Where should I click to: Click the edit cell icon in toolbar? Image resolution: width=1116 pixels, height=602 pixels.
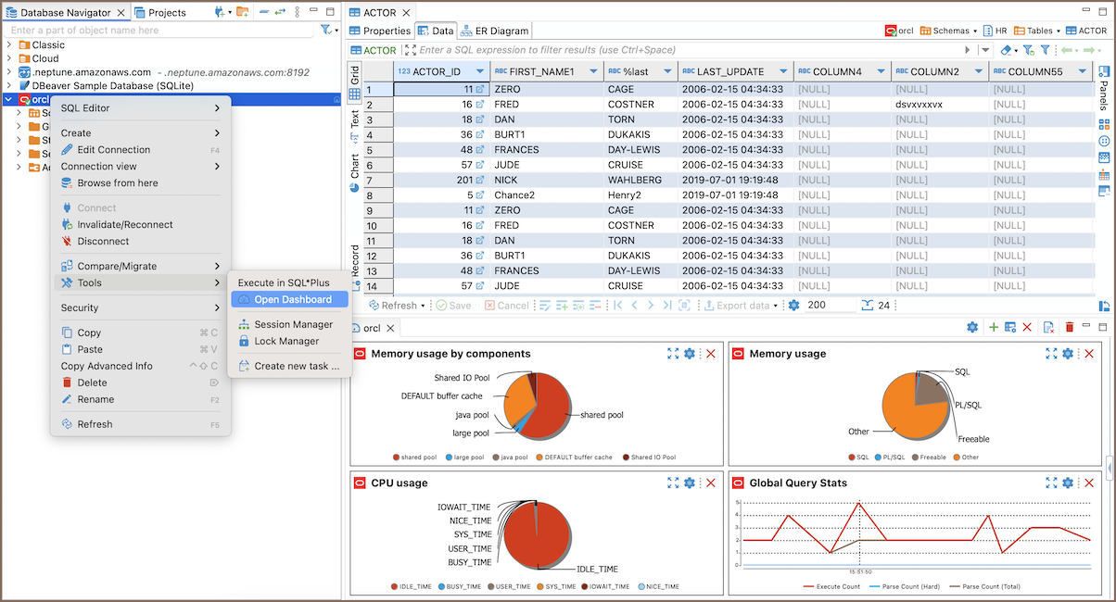[x=545, y=306]
